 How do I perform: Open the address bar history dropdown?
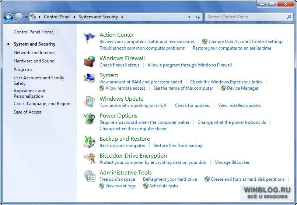click(x=189, y=17)
